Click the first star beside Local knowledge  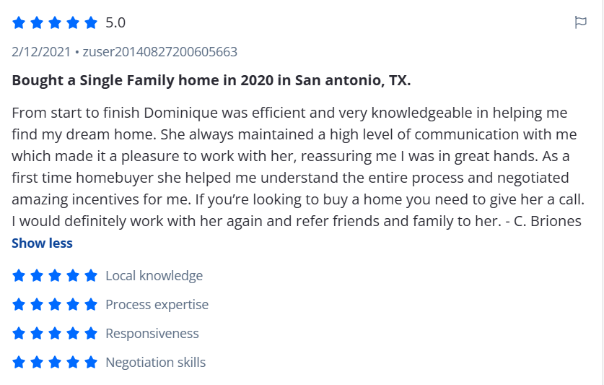point(19,276)
